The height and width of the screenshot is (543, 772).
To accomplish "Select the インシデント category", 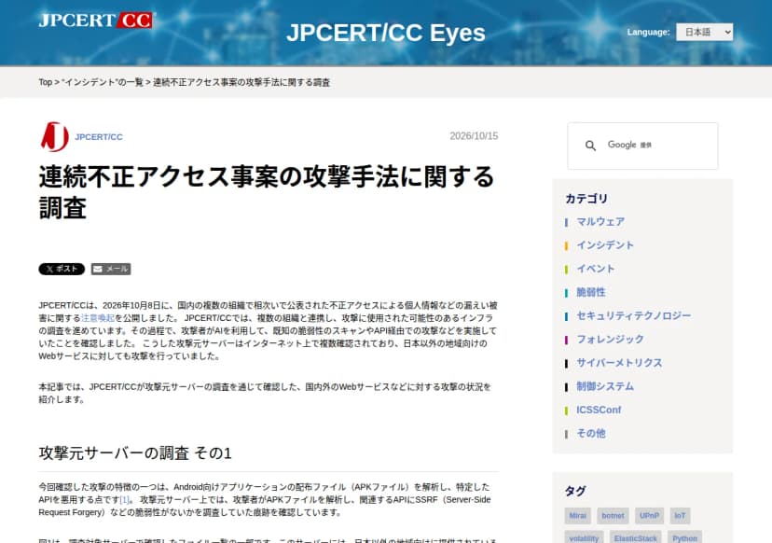I will click(604, 245).
